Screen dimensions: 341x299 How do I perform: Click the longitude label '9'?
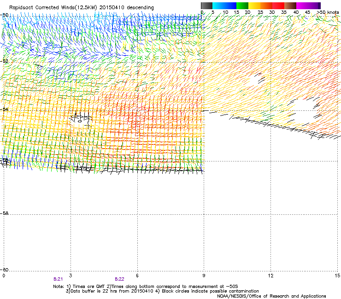(204, 276)
